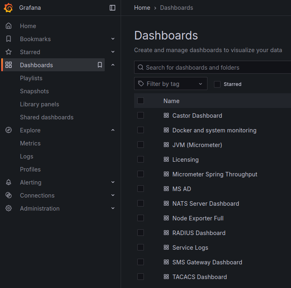The image size is (291, 288).
Task: Click the bookmark icon beside Dashboards item
Action: click(x=100, y=65)
